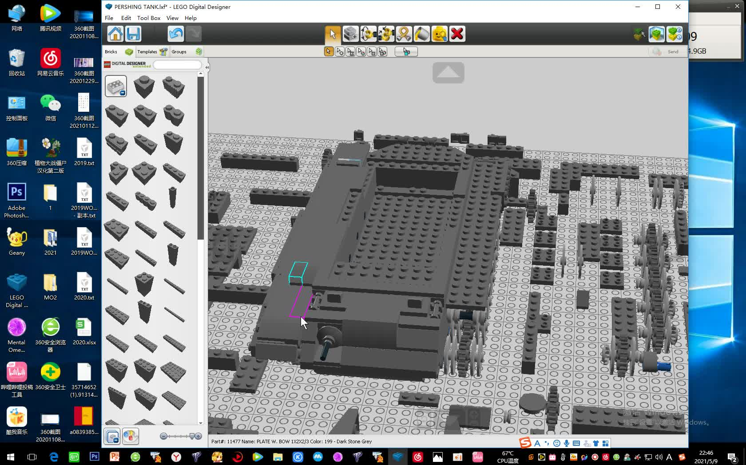Screen dimensions: 746x465
Task: Toggle Sogou Chinese/English mode letter A
Action: [x=537, y=443]
